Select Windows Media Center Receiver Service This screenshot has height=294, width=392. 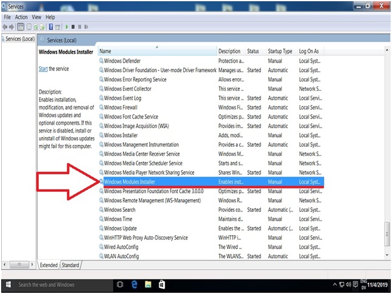tap(211, 154)
